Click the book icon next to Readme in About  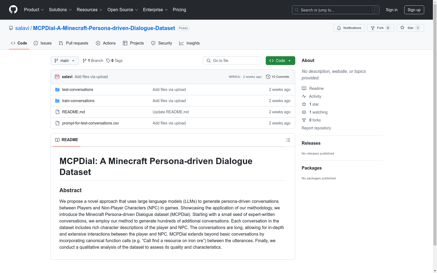coord(304,88)
